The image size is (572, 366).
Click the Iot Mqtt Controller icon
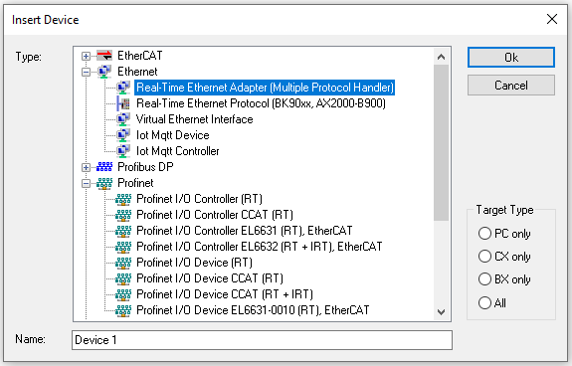coord(123,151)
